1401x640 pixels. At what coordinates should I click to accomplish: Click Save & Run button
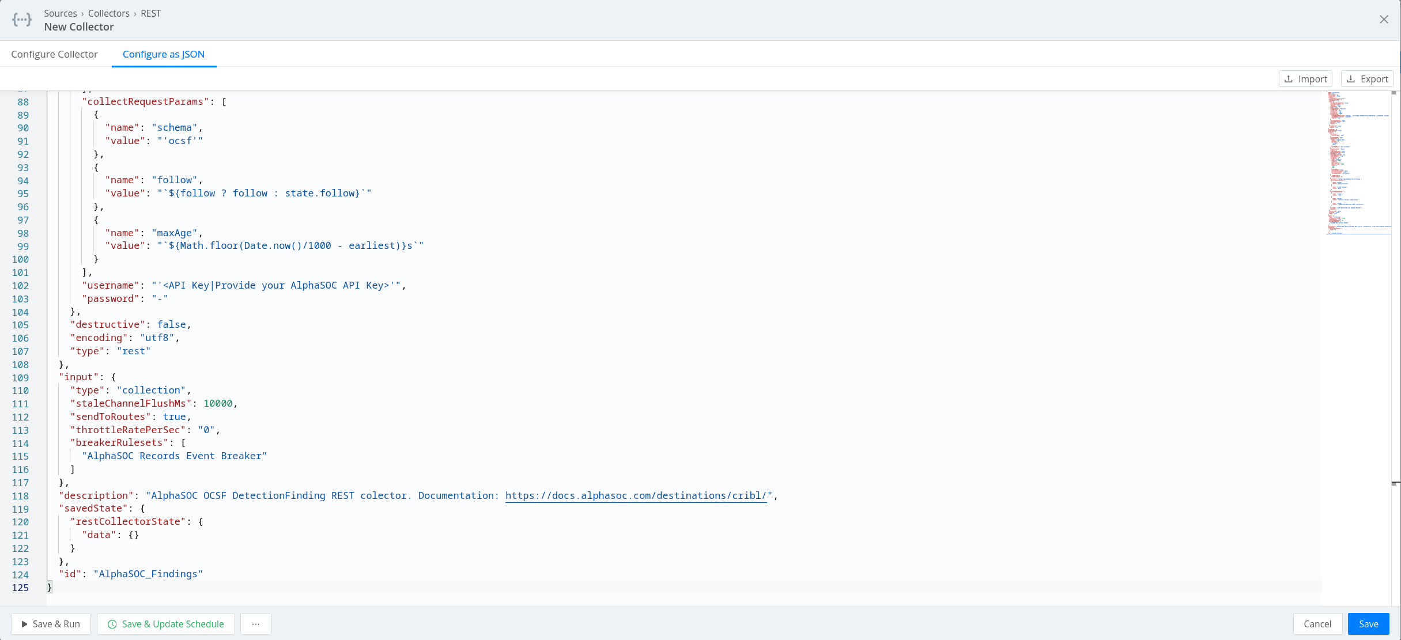coord(51,624)
